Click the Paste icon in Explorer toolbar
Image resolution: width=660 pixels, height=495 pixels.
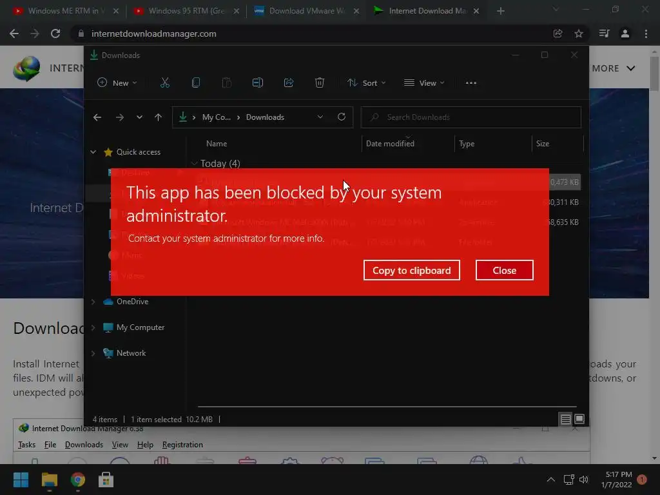226,83
